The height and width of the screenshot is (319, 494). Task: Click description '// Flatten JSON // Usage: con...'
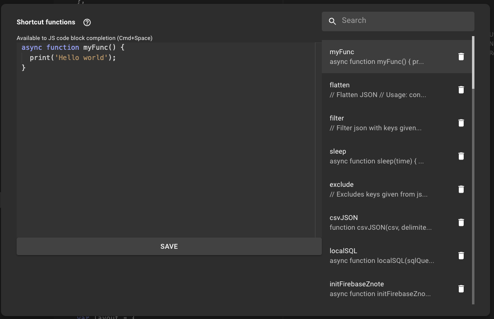tap(378, 95)
